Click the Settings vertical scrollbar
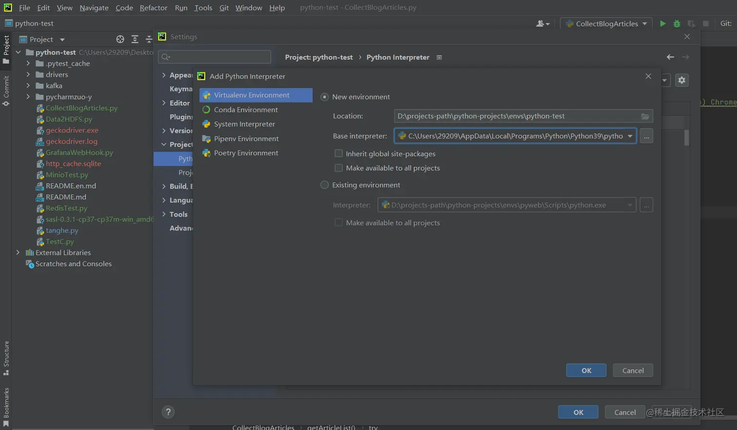The height and width of the screenshot is (430, 737). click(687, 138)
